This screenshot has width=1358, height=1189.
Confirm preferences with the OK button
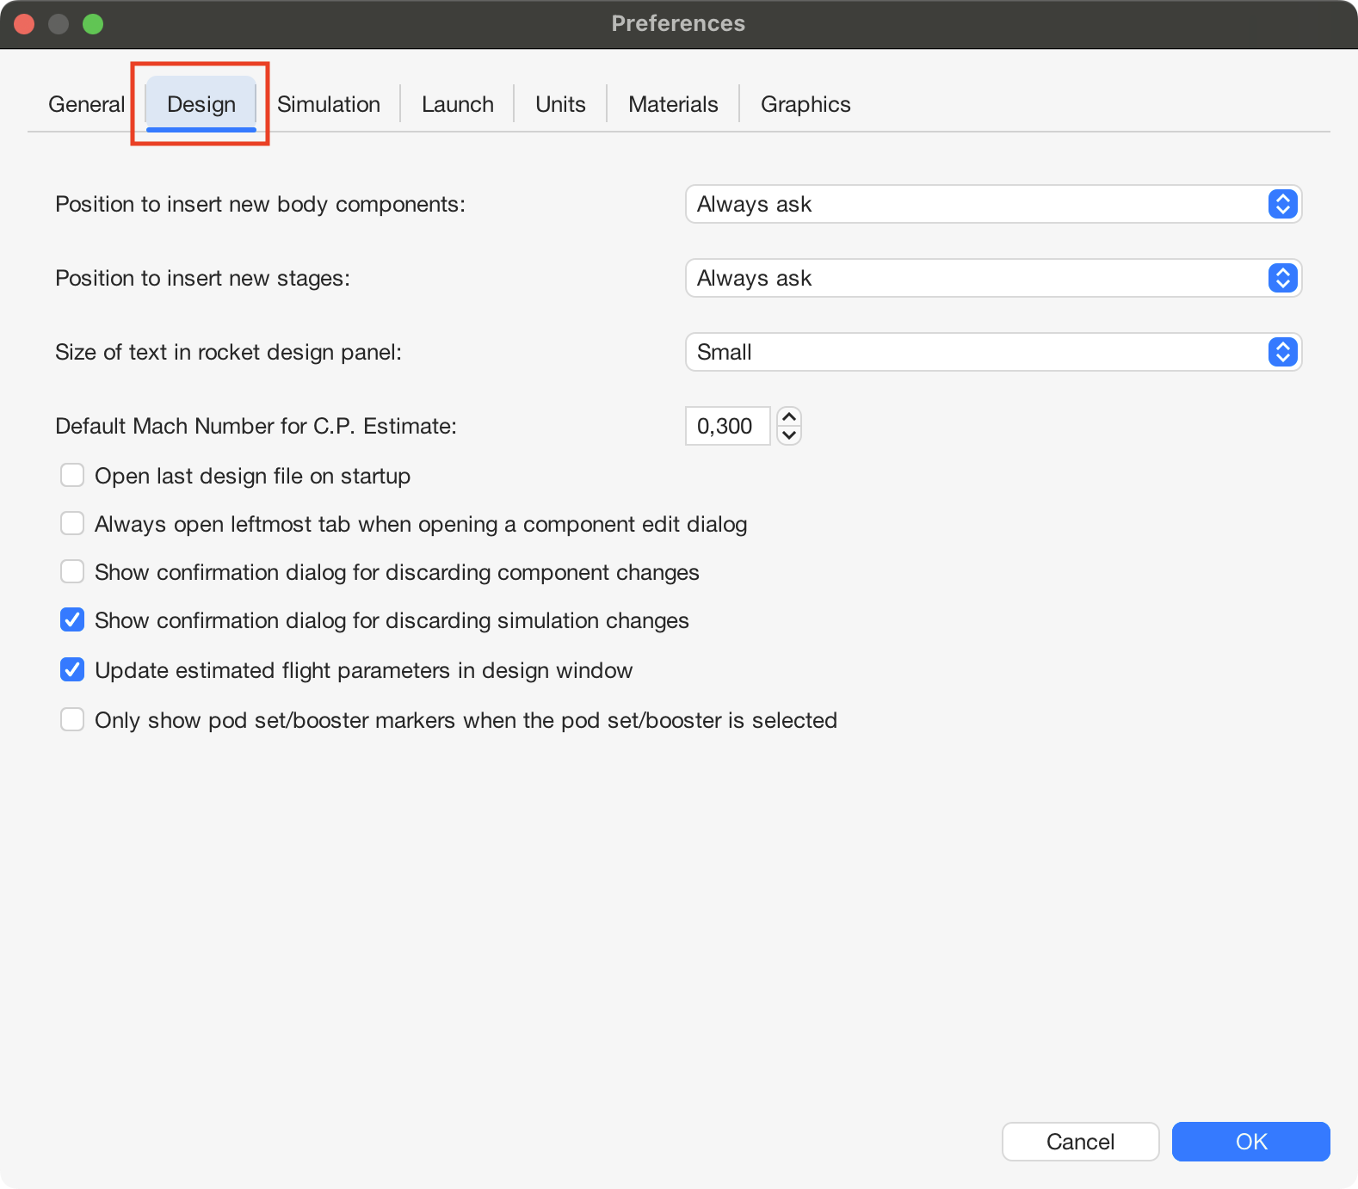tap(1250, 1142)
